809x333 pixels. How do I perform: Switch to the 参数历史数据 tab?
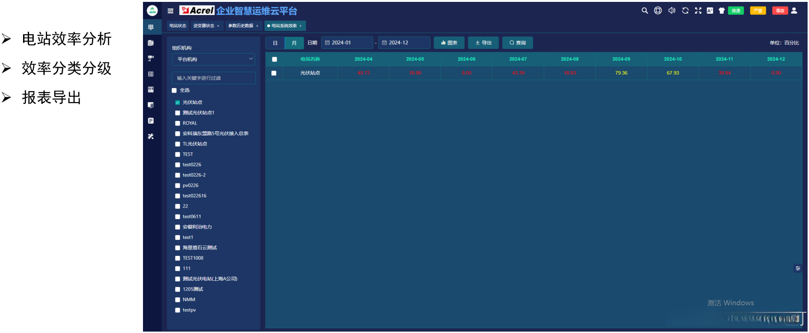241,26
